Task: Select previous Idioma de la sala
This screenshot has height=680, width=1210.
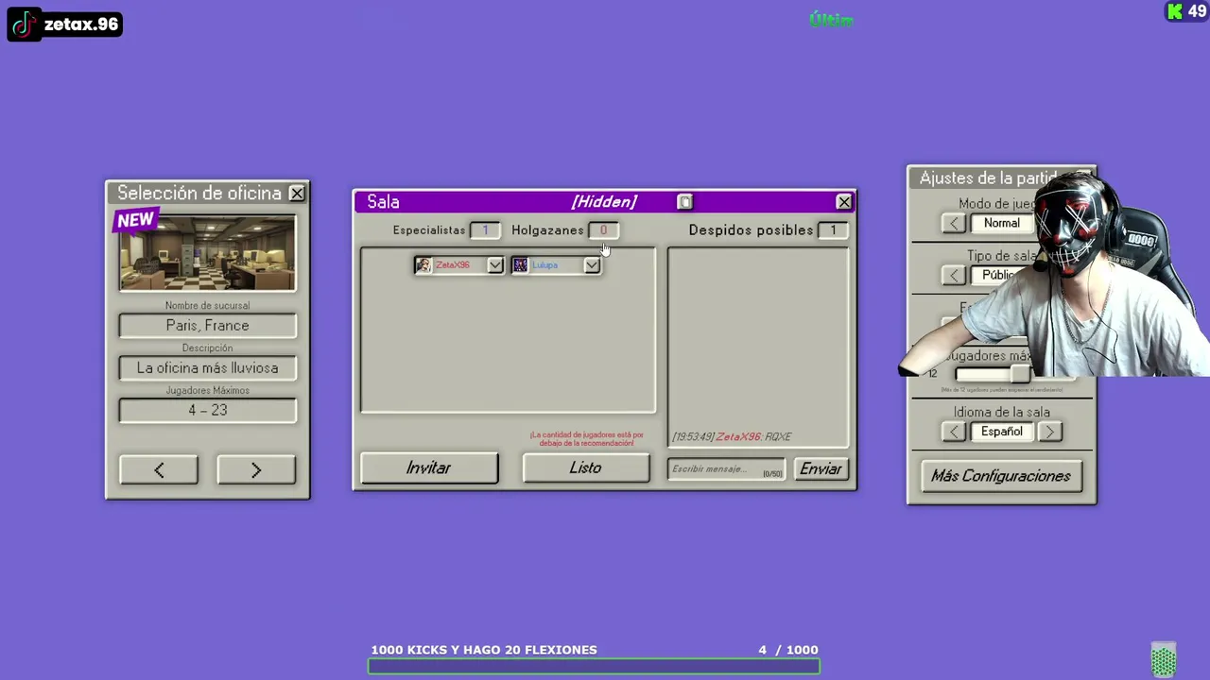Action: [954, 432]
